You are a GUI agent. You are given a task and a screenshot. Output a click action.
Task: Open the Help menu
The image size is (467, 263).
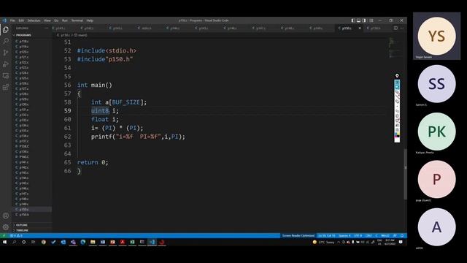pyautogui.click(x=90, y=20)
